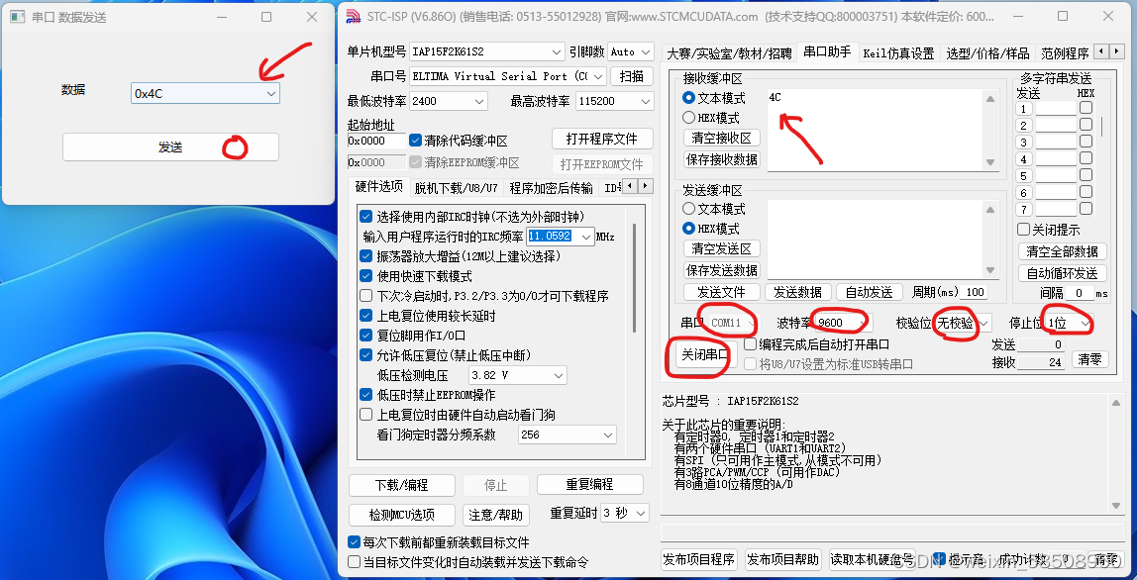
Task: Select 文本模式 in 接收缓冲区
Action: [689, 98]
